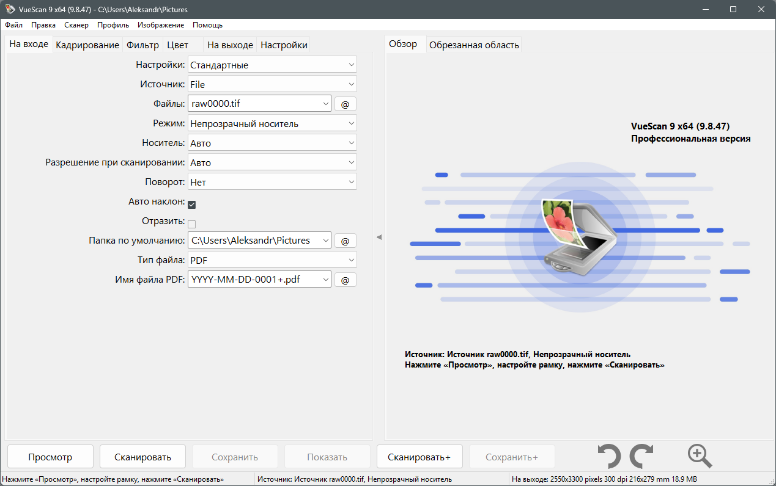This screenshot has height=486, width=776.
Task: Minimize the VueScan window
Action: pyautogui.click(x=705, y=9)
